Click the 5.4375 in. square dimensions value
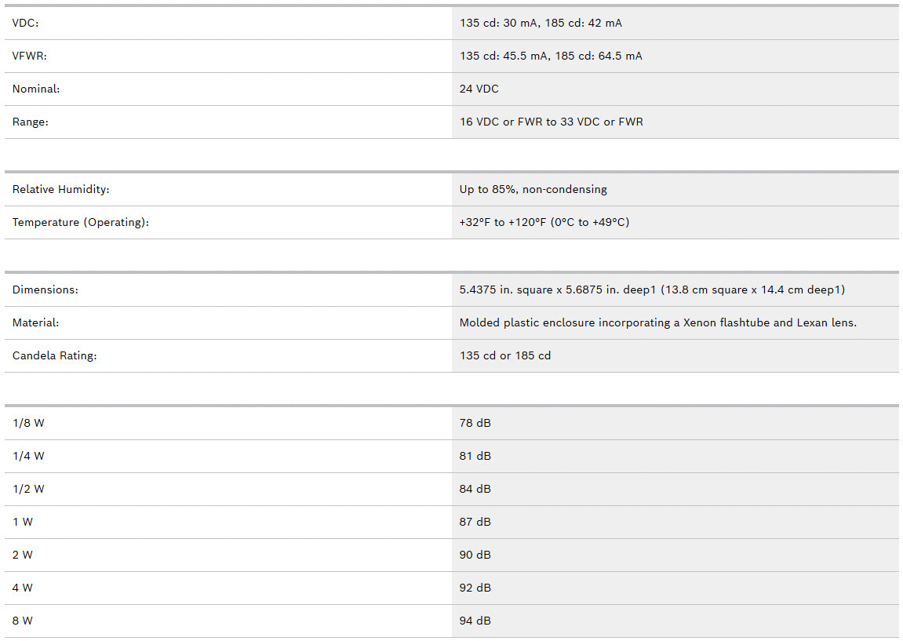Screen dimensions: 903x641 (x=652, y=290)
